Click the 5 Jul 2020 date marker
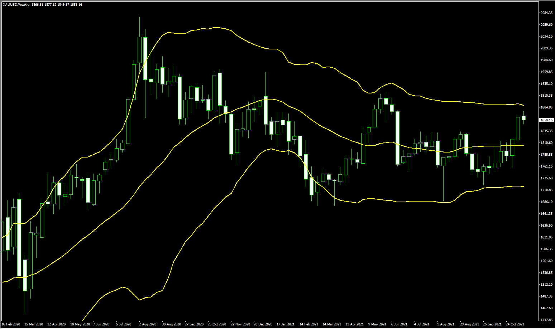Viewport: 555px width, 329px height. 124,324
